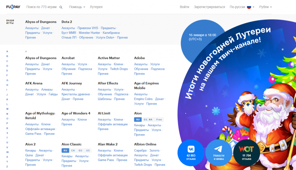The image size is (296, 170).
Task: Switch Aion to EU, NA server
Action: 148,120
